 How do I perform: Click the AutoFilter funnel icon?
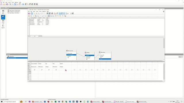[56, 16]
